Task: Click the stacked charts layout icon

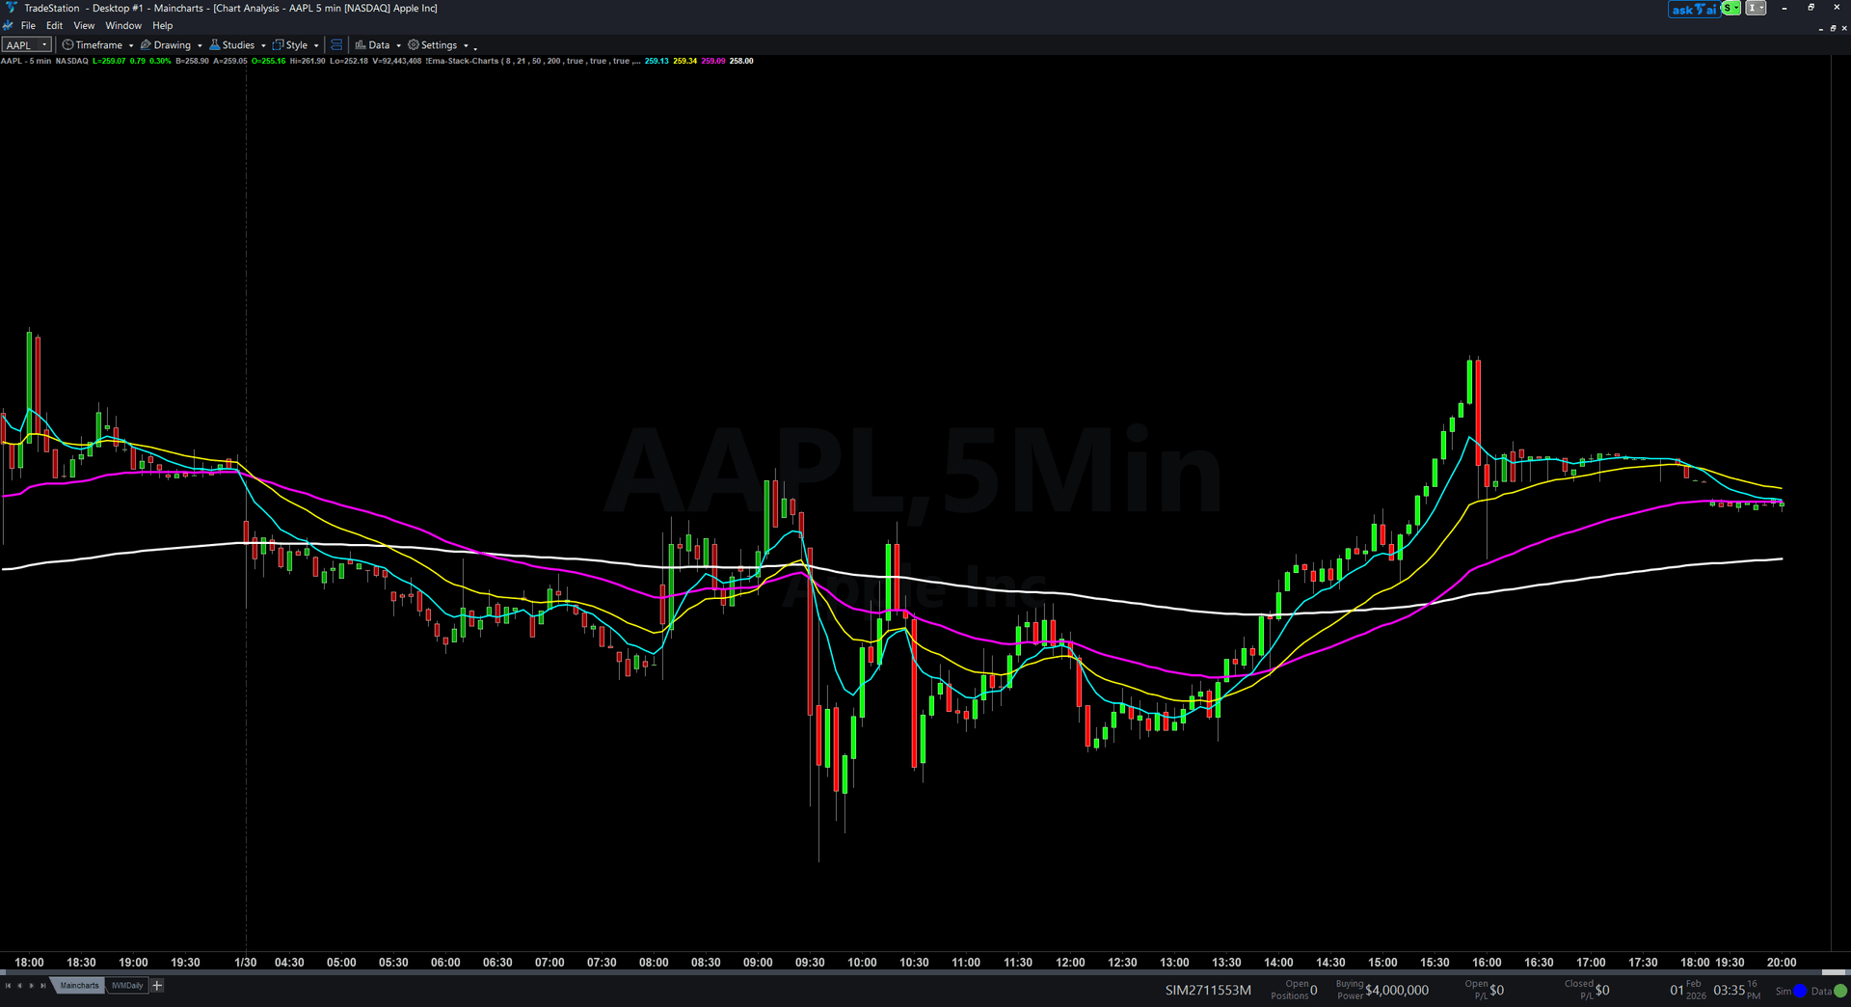Action: coord(335,44)
